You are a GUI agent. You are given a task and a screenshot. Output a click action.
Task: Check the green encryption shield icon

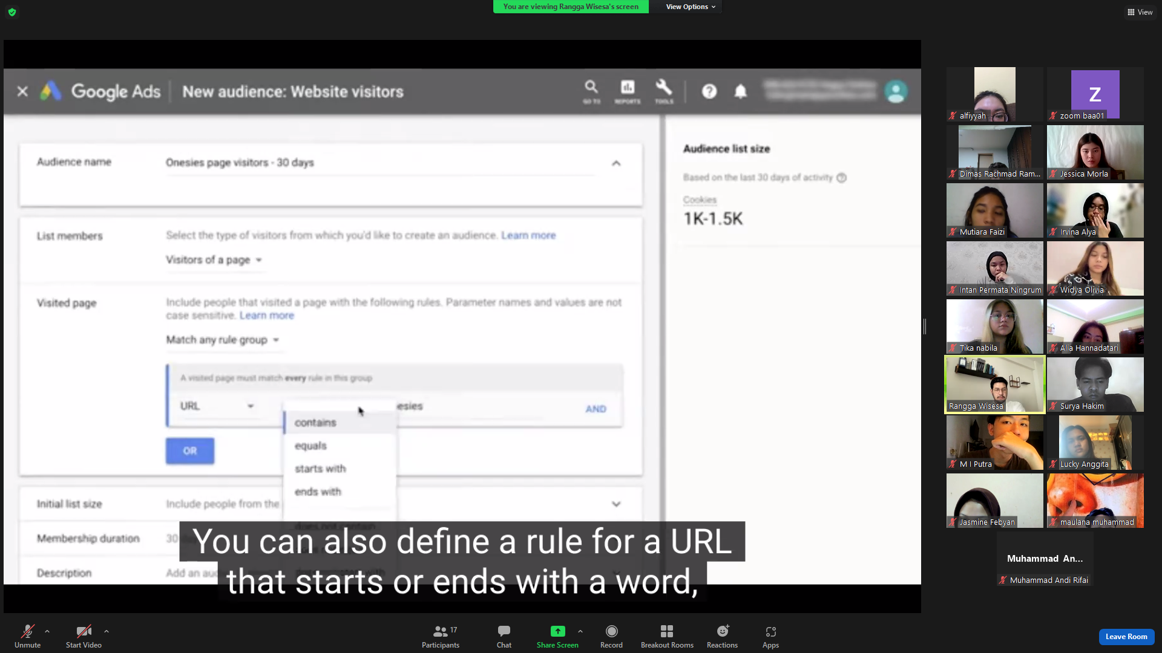12,12
